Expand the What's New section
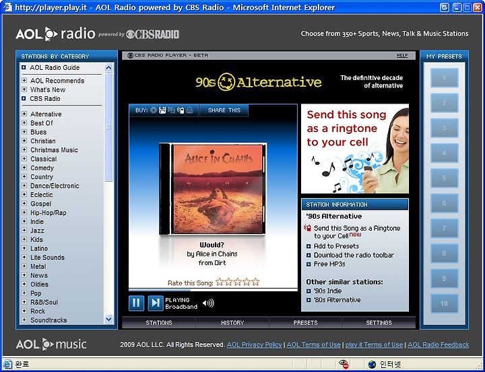 pyautogui.click(x=24, y=89)
